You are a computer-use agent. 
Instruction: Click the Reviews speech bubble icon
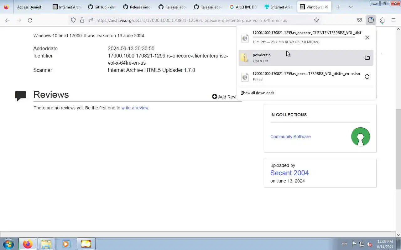click(21, 96)
